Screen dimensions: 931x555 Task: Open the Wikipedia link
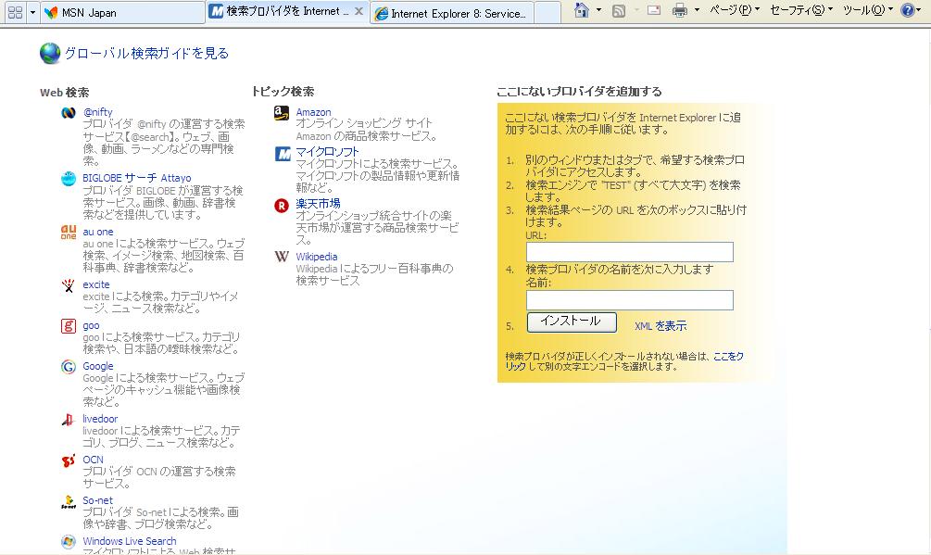[x=317, y=257]
